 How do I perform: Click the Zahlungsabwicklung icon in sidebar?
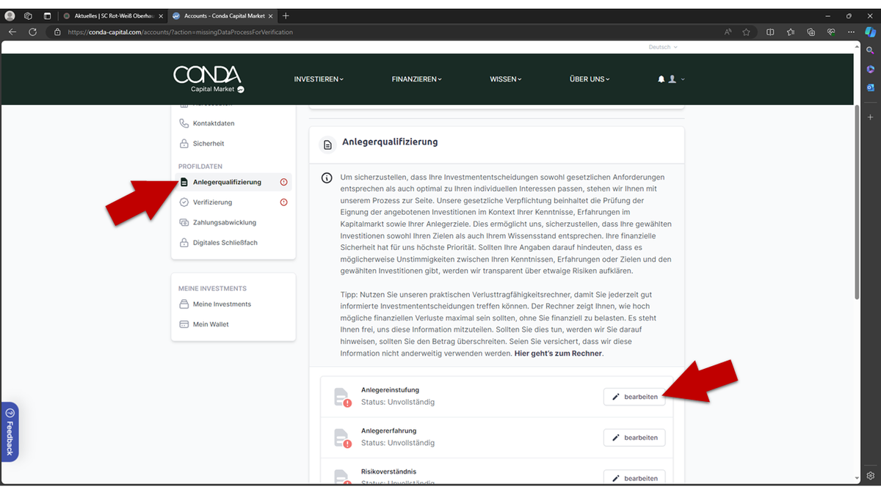[x=184, y=222]
